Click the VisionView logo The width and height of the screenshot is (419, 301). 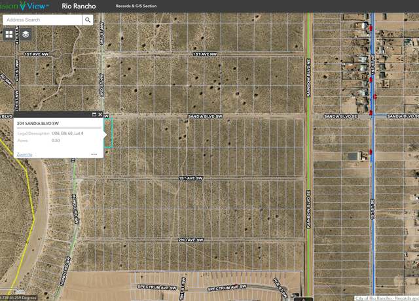24,6
